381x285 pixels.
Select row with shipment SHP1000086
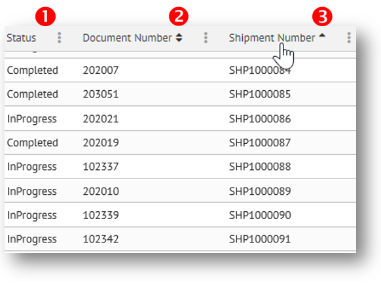(x=180, y=118)
